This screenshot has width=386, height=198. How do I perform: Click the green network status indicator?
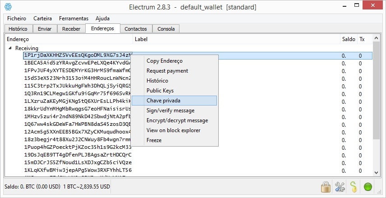tap(368, 186)
